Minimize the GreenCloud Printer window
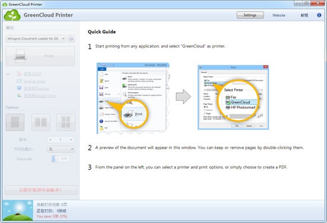 298,3
